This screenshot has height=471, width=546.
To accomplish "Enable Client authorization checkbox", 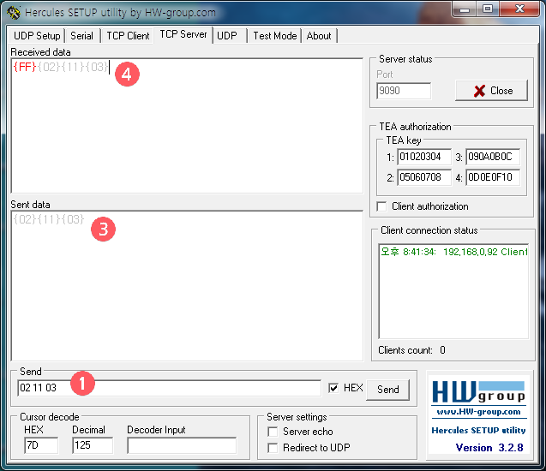I will [x=382, y=206].
